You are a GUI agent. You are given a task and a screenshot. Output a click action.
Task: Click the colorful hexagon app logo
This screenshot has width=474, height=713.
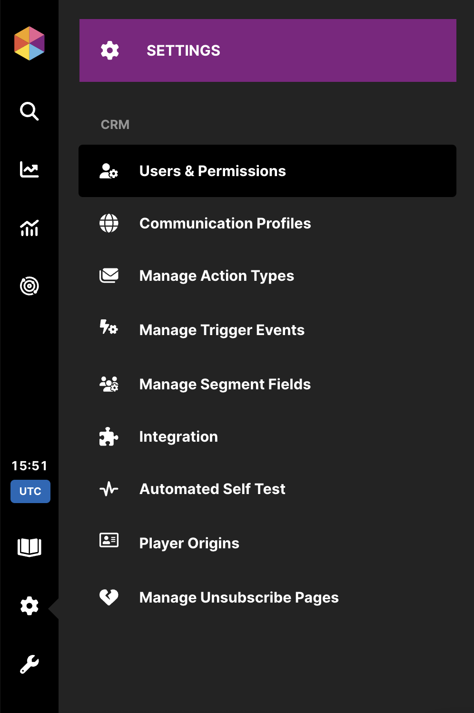[29, 43]
